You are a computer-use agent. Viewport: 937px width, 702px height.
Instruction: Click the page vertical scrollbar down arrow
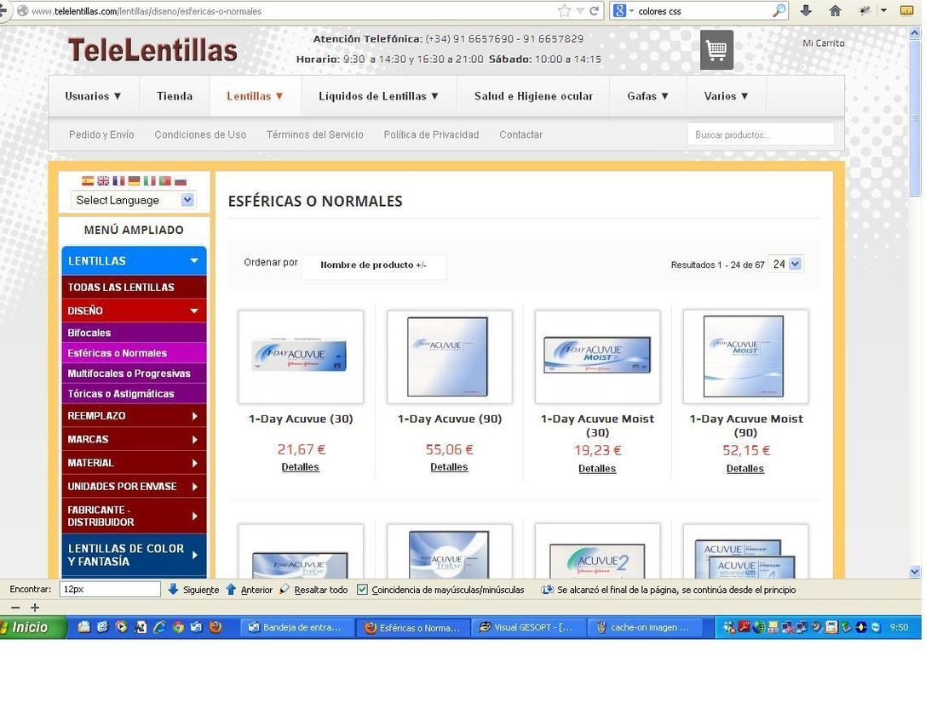(x=915, y=571)
